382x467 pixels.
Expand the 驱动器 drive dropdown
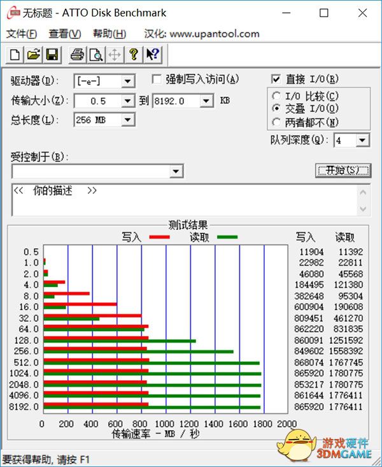pyautogui.click(x=128, y=81)
